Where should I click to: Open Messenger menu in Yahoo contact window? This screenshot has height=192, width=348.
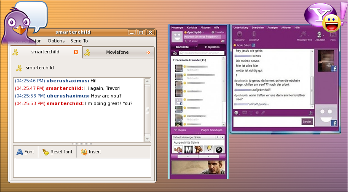177,28
